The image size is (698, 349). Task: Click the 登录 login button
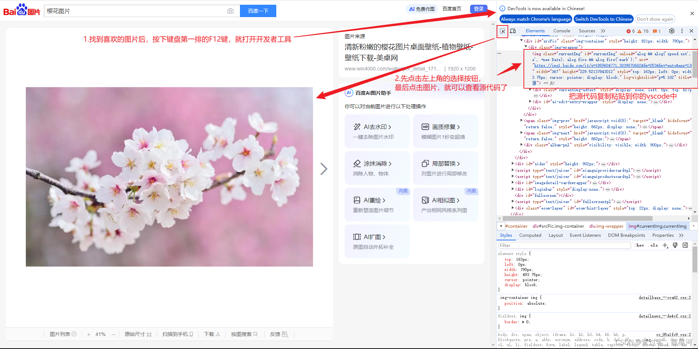[479, 9]
